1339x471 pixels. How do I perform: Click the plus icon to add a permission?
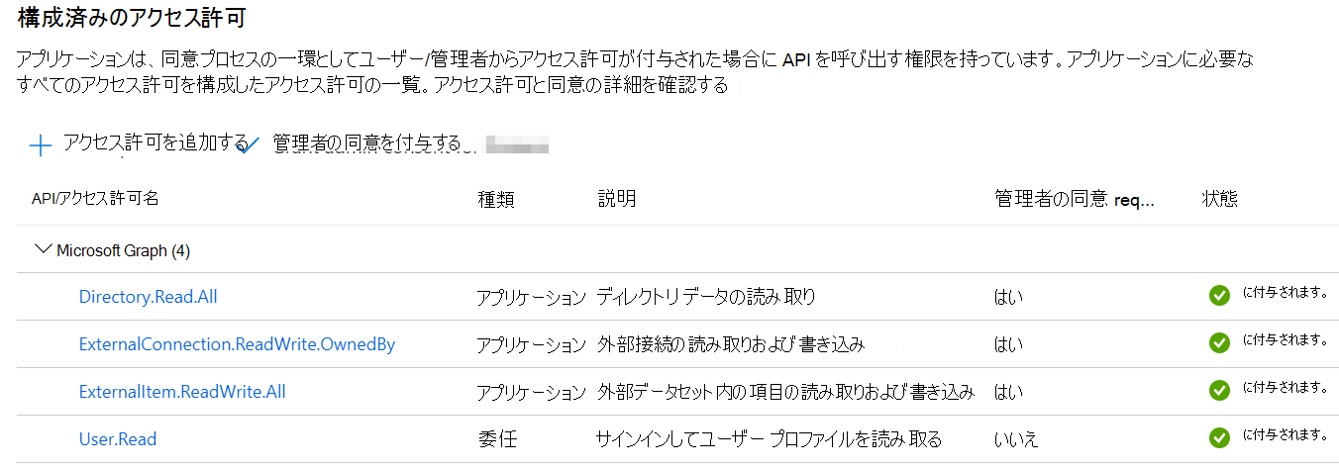(x=40, y=146)
